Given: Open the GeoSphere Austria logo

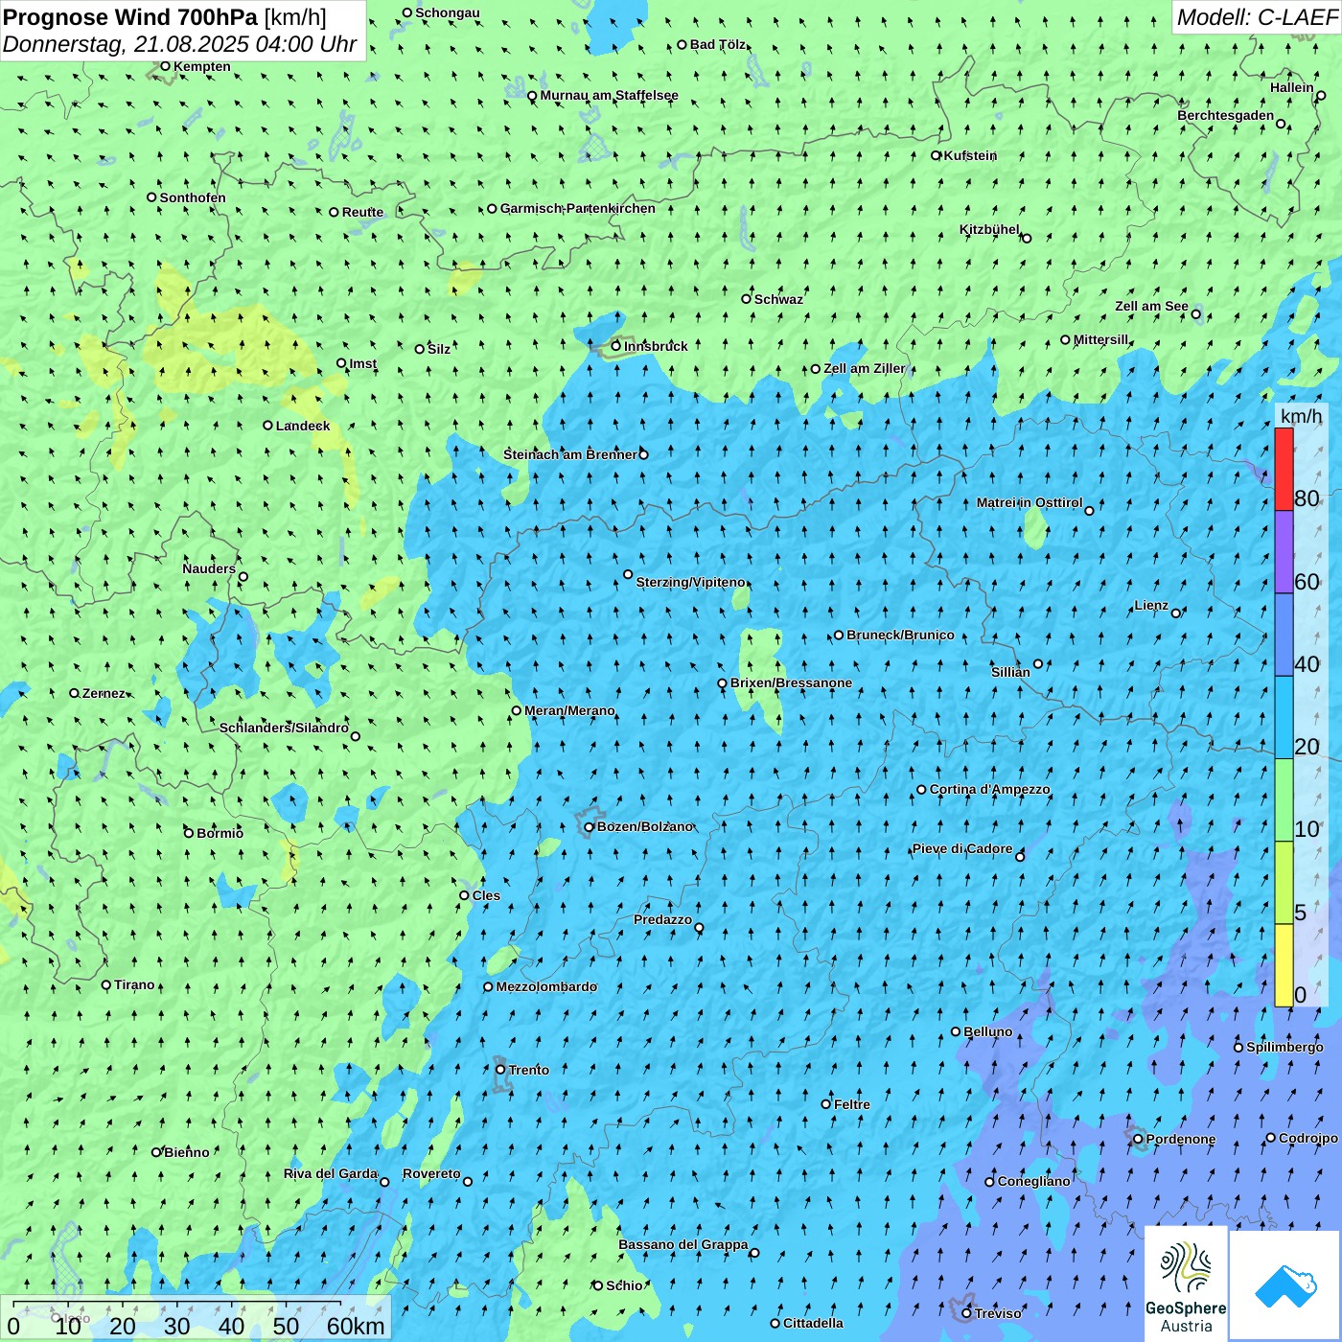Looking at the screenshot, I should tap(1186, 1284).
